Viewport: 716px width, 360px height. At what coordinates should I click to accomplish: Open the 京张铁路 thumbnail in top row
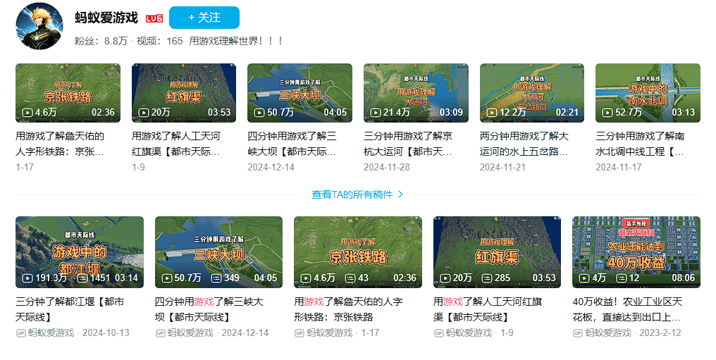coord(68,93)
